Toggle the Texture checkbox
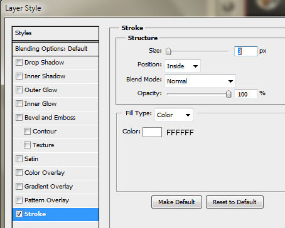The height and width of the screenshot is (228, 285). (x=27, y=145)
